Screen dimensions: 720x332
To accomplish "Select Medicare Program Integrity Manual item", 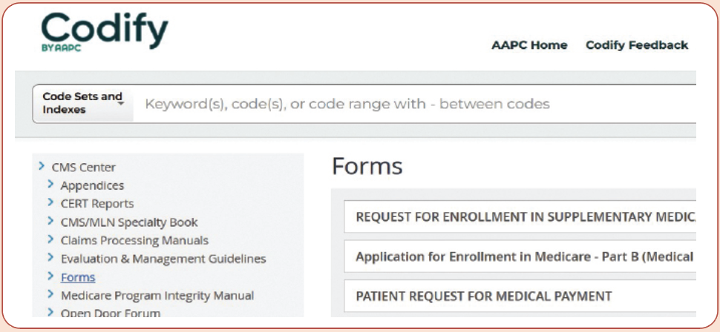I will (x=157, y=296).
